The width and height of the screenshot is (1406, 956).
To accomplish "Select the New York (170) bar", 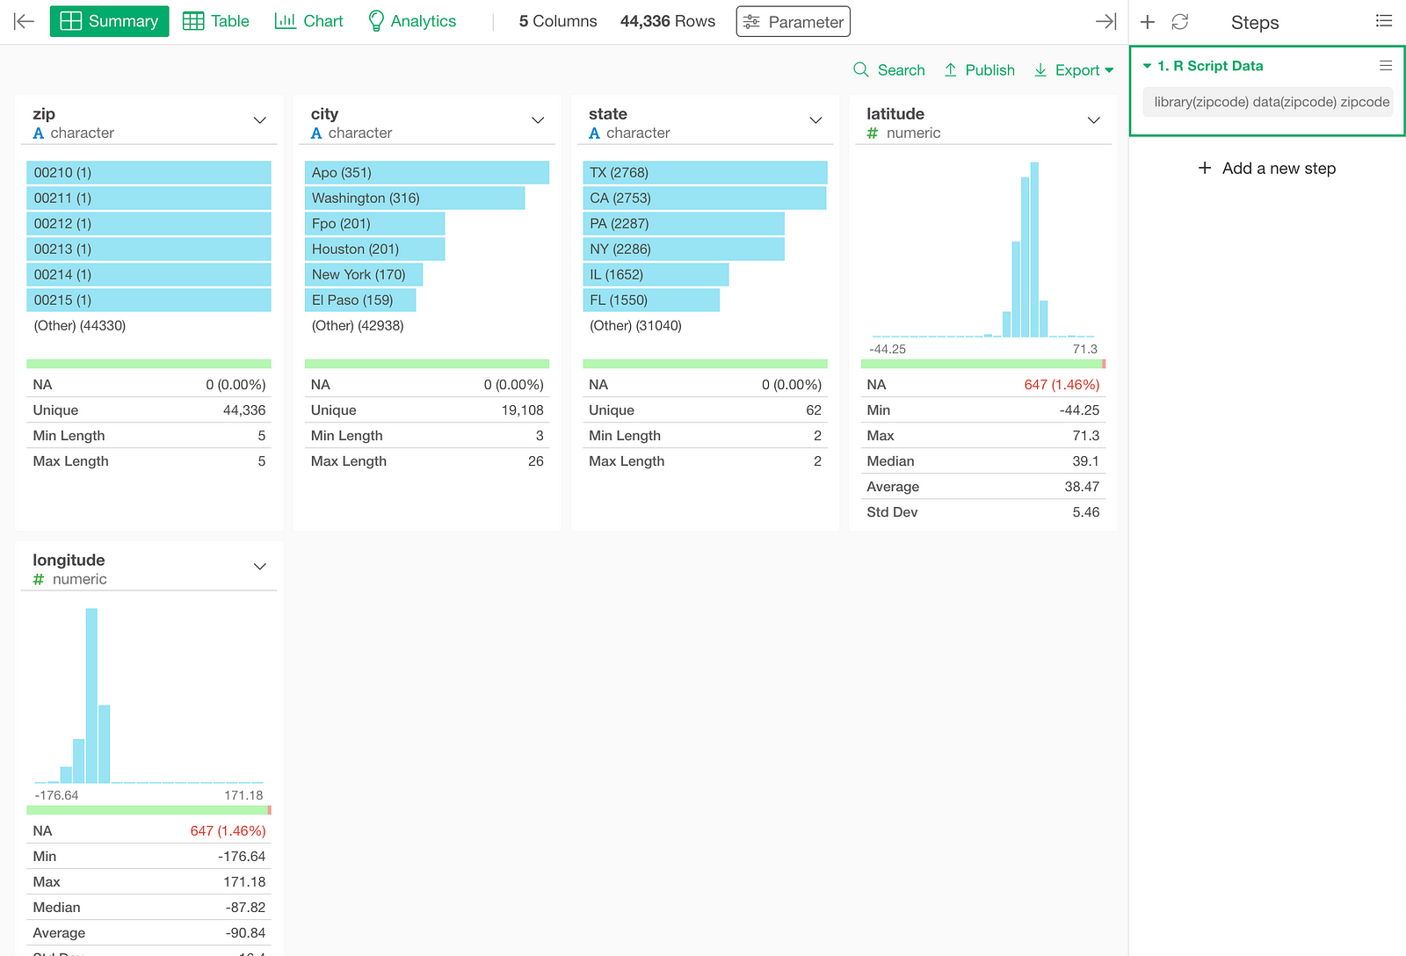I will (364, 274).
